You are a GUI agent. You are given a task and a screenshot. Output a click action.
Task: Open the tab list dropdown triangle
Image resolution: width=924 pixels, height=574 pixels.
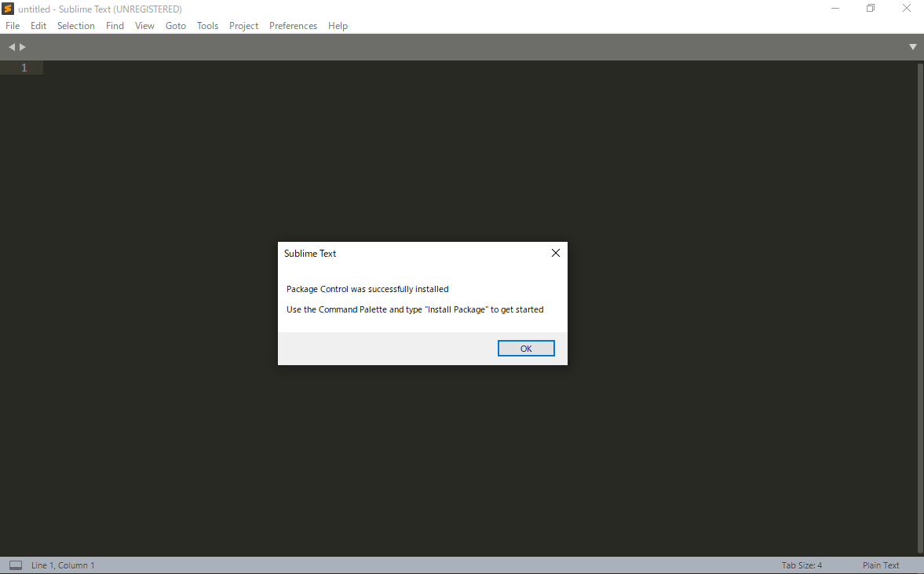pyautogui.click(x=912, y=47)
